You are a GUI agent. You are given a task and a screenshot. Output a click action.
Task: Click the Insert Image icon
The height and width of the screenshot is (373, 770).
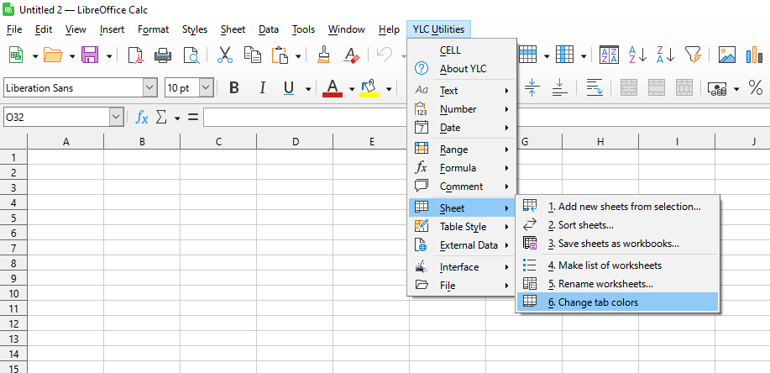727,55
